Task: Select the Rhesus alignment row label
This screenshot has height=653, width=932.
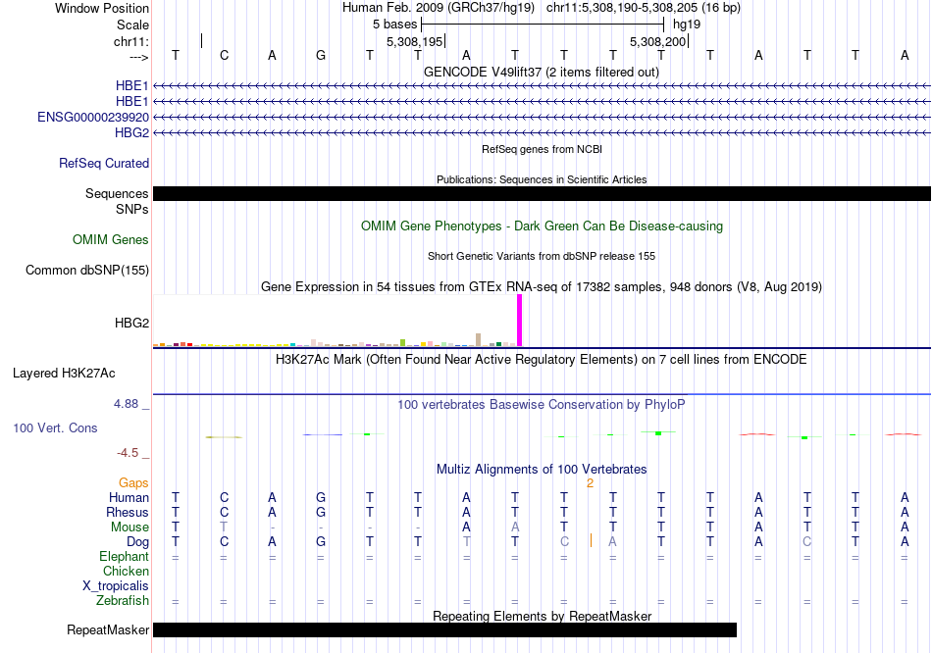Action: 128,512
